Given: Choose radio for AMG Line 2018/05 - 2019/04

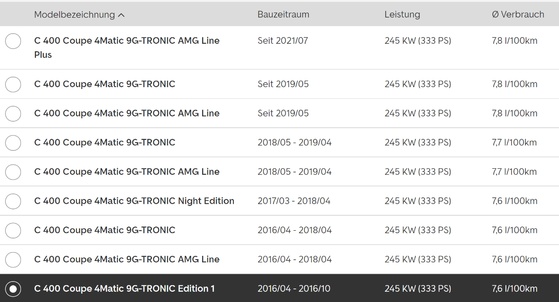Looking at the screenshot, I should click(13, 172).
